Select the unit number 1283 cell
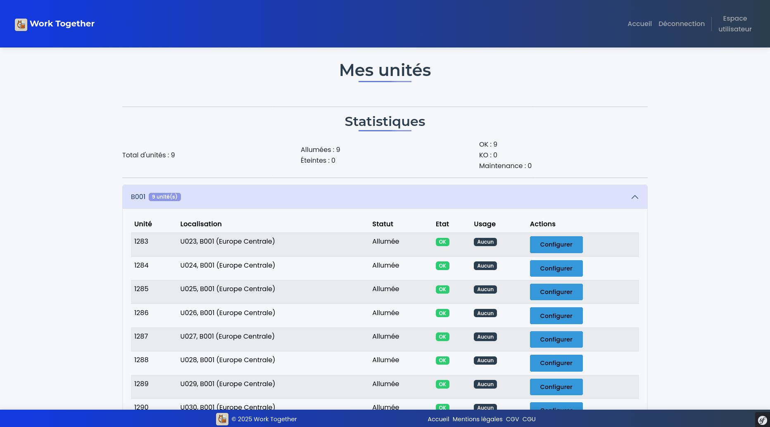The width and height of the screenshot is (770, 427). [x=141, y=242]
